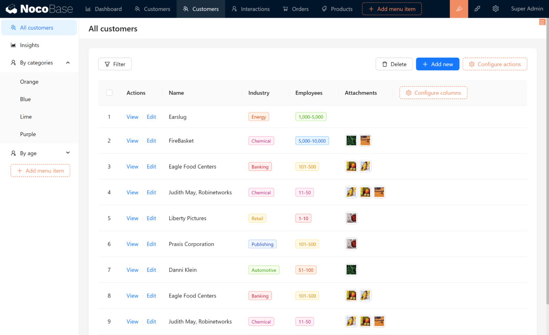Click All customers sidebar icon
Image resolution: width=549 pixels, height=335 pixels.
click(x=13, y=28)
